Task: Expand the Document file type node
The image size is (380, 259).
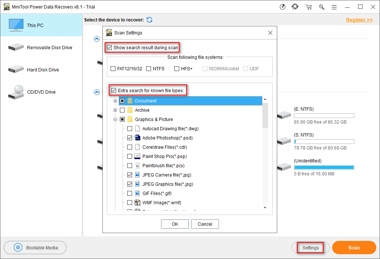Action: (115, 101)
